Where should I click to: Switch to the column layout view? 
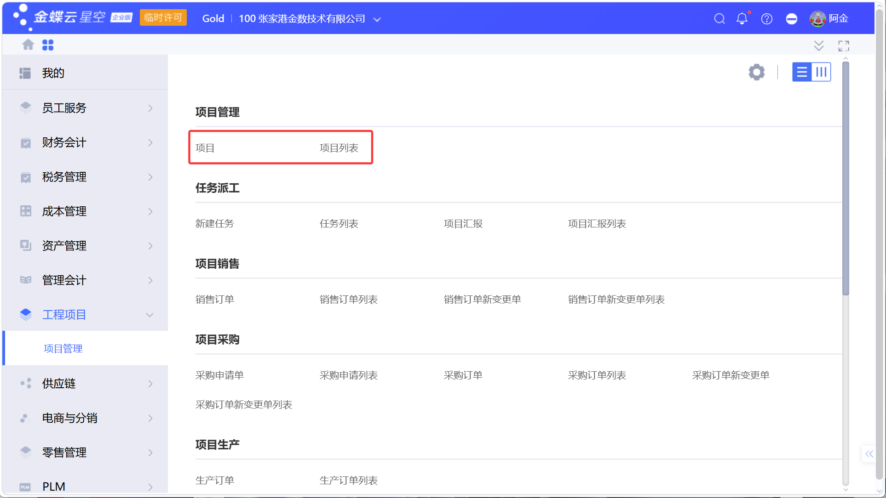[x=821, y=72]
